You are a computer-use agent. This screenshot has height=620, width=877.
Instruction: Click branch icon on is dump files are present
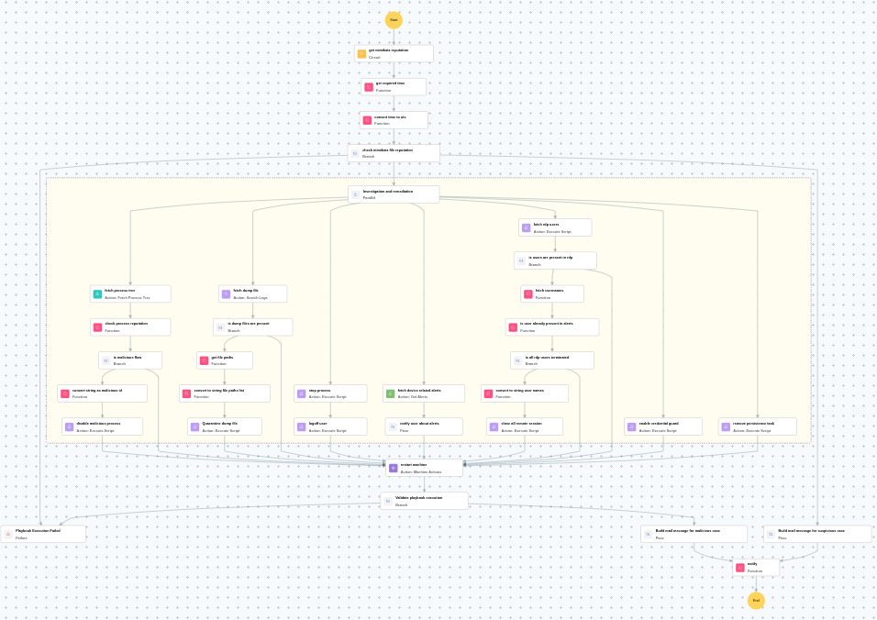pyautogui.click(x=220, y=327)
